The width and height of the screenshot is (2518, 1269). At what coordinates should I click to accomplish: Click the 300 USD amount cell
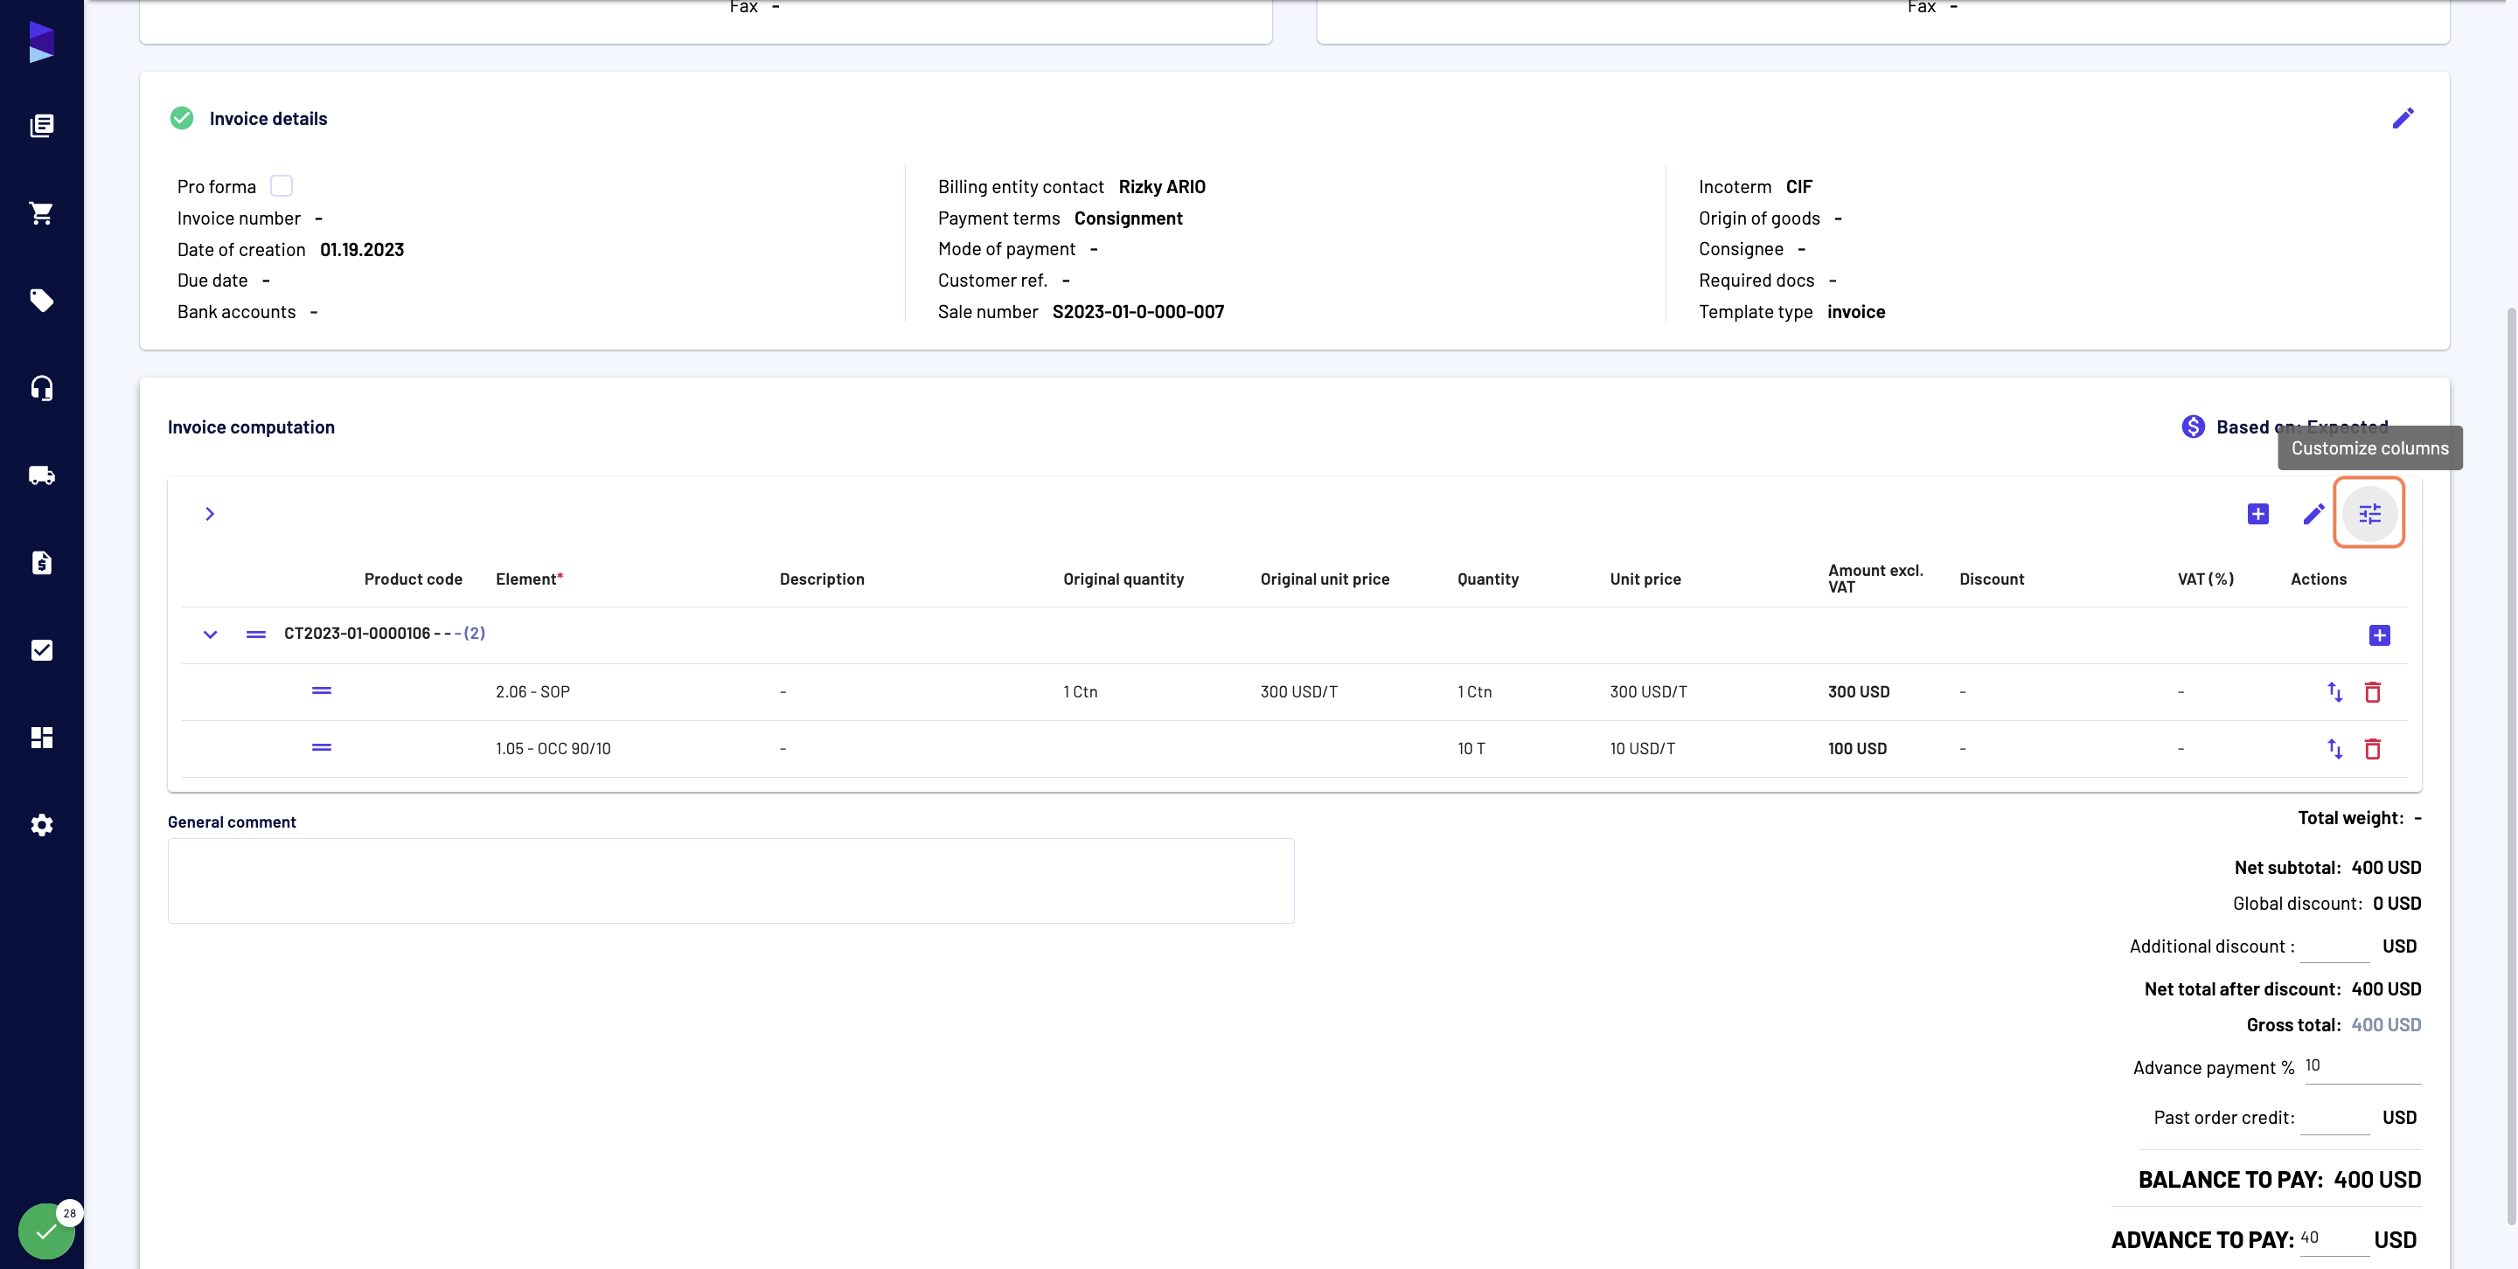(1858, 691)
